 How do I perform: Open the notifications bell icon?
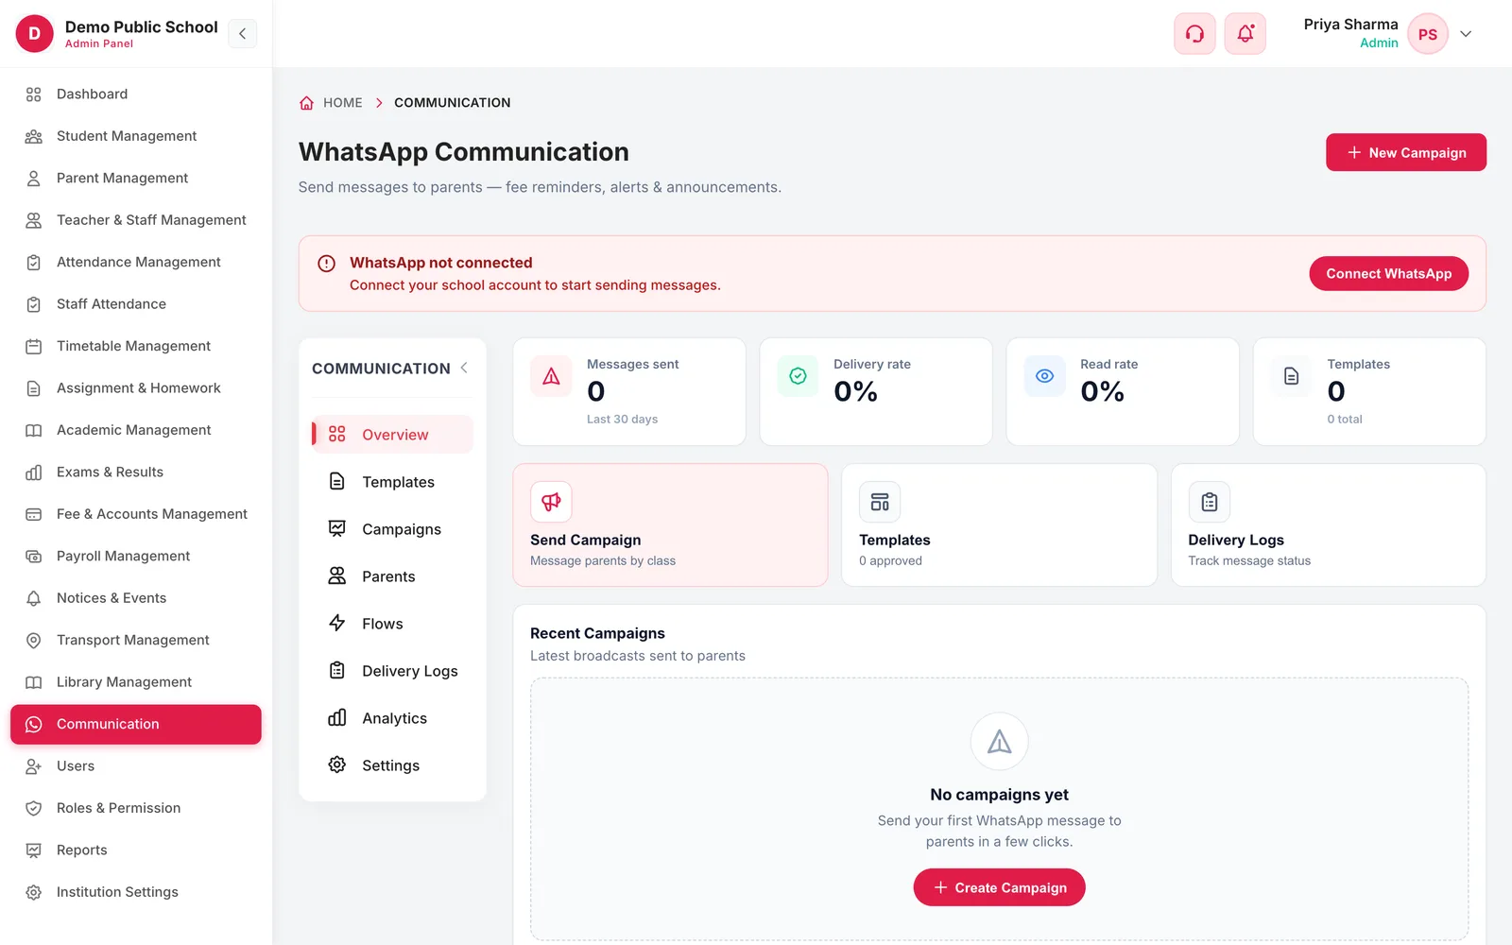coord(1246,34)
